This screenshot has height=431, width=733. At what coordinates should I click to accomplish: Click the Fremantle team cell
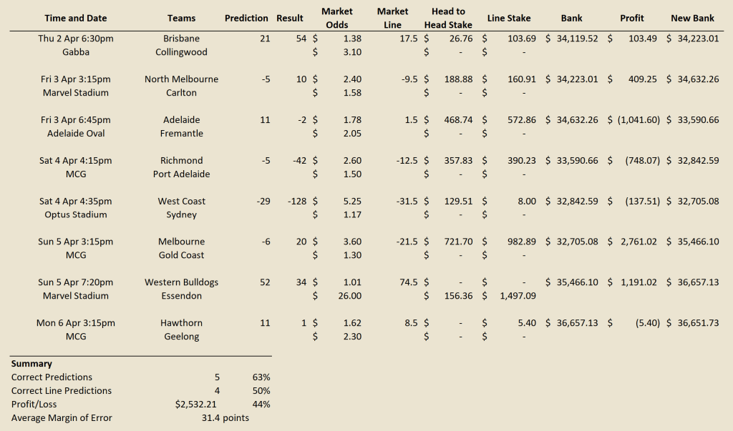tap(181, 134)
